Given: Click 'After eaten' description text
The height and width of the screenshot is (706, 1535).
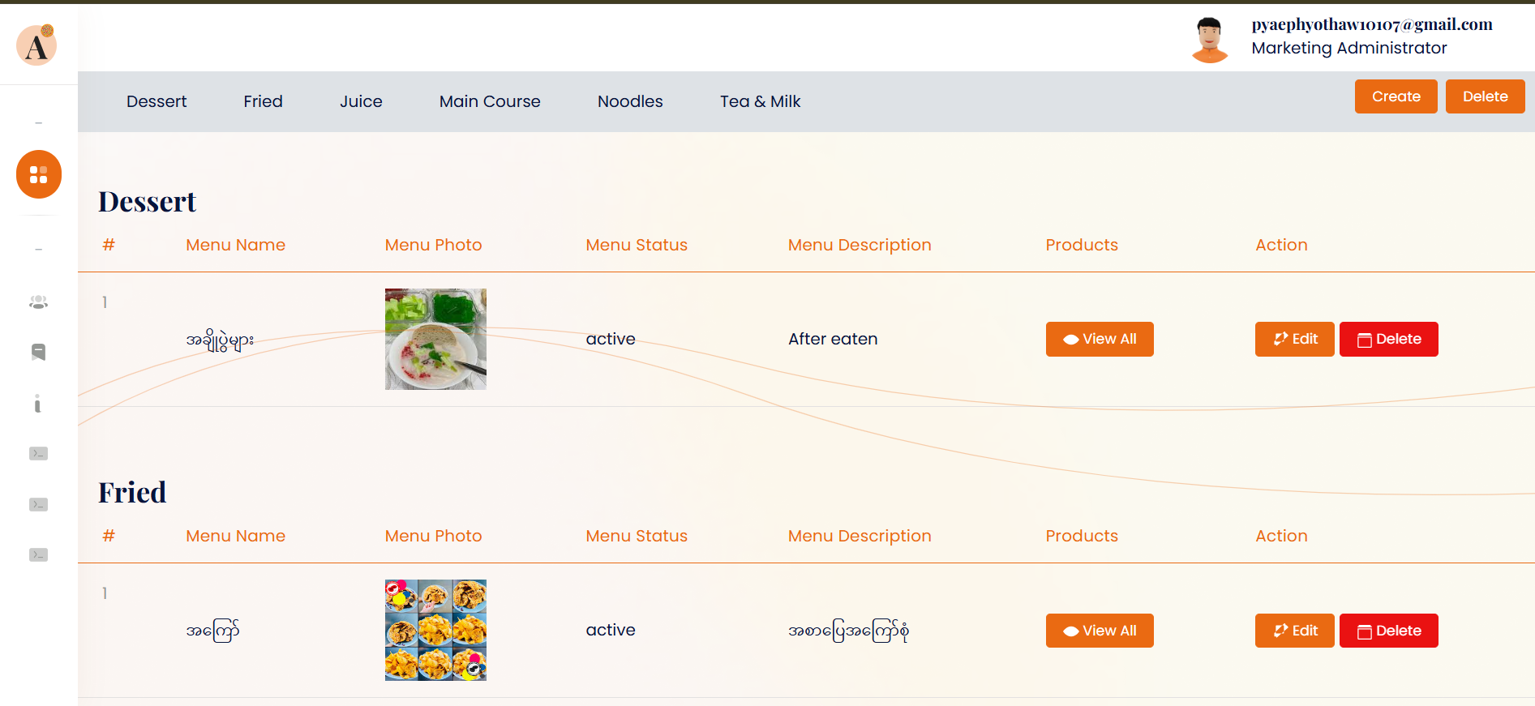Looking at the screenshot, I should point(833,339).
